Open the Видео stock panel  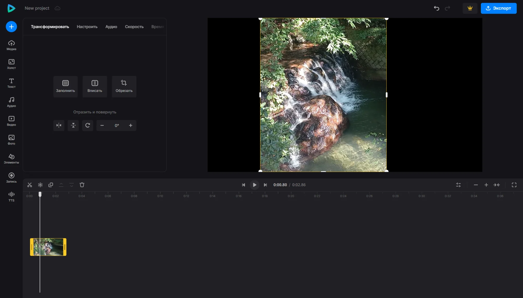[x=11, y=121]
